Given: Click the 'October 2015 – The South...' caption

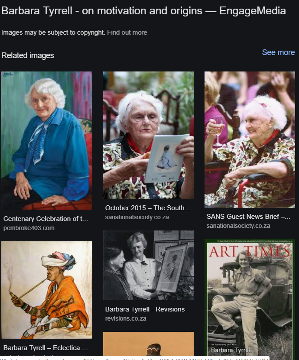Looking at the screenshot, I should pos(148,208).
